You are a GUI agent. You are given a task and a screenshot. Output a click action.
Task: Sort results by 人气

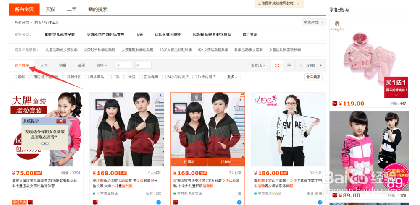click(44, 65)
